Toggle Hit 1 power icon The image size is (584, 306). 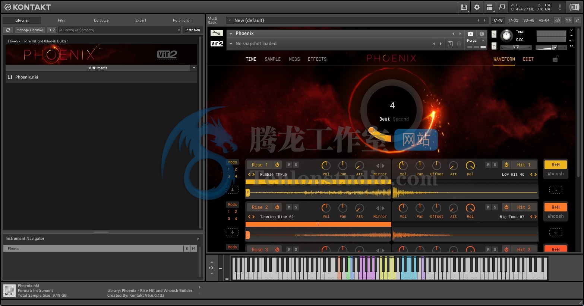[506, 165]
